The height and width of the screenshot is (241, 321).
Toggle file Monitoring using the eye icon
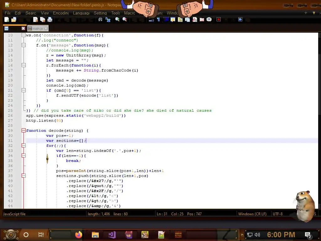(209, 20)
